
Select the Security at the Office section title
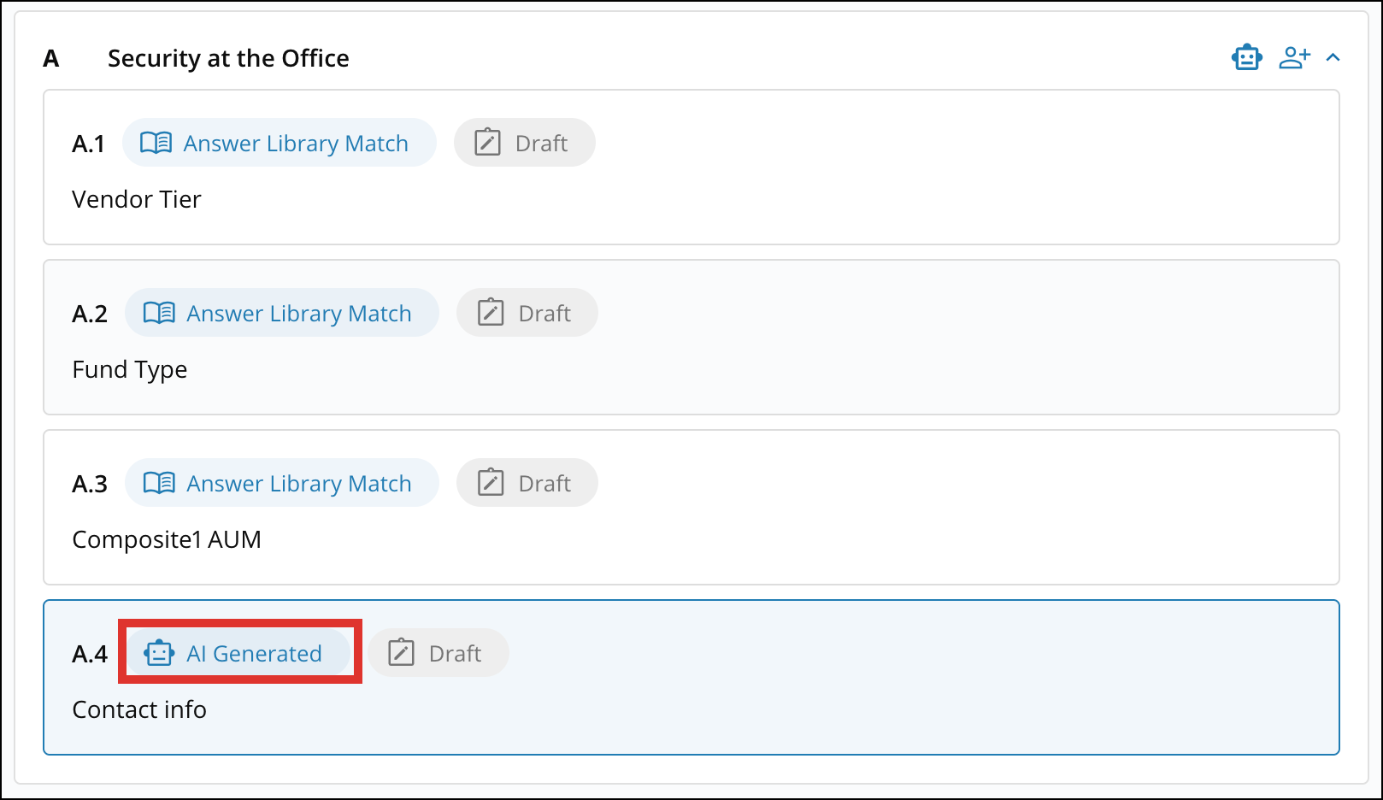pyautogui.click(x=227, y=58)
